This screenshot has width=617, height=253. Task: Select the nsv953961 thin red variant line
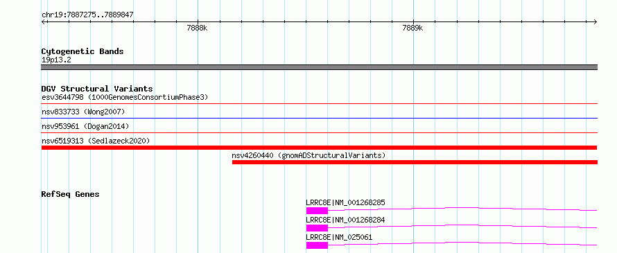(320, 132)
